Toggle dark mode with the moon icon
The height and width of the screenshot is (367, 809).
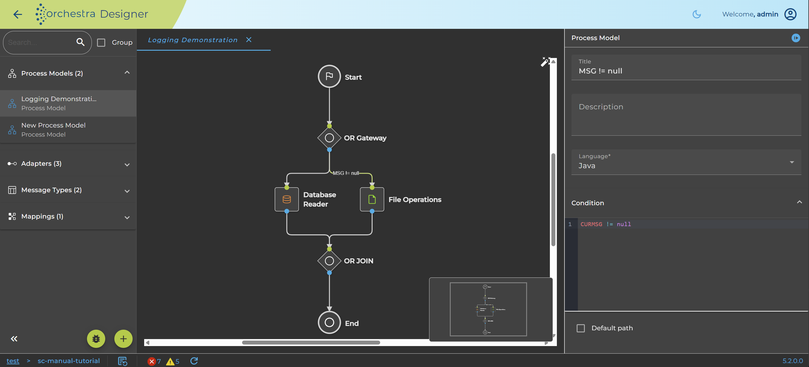[696, 14]
